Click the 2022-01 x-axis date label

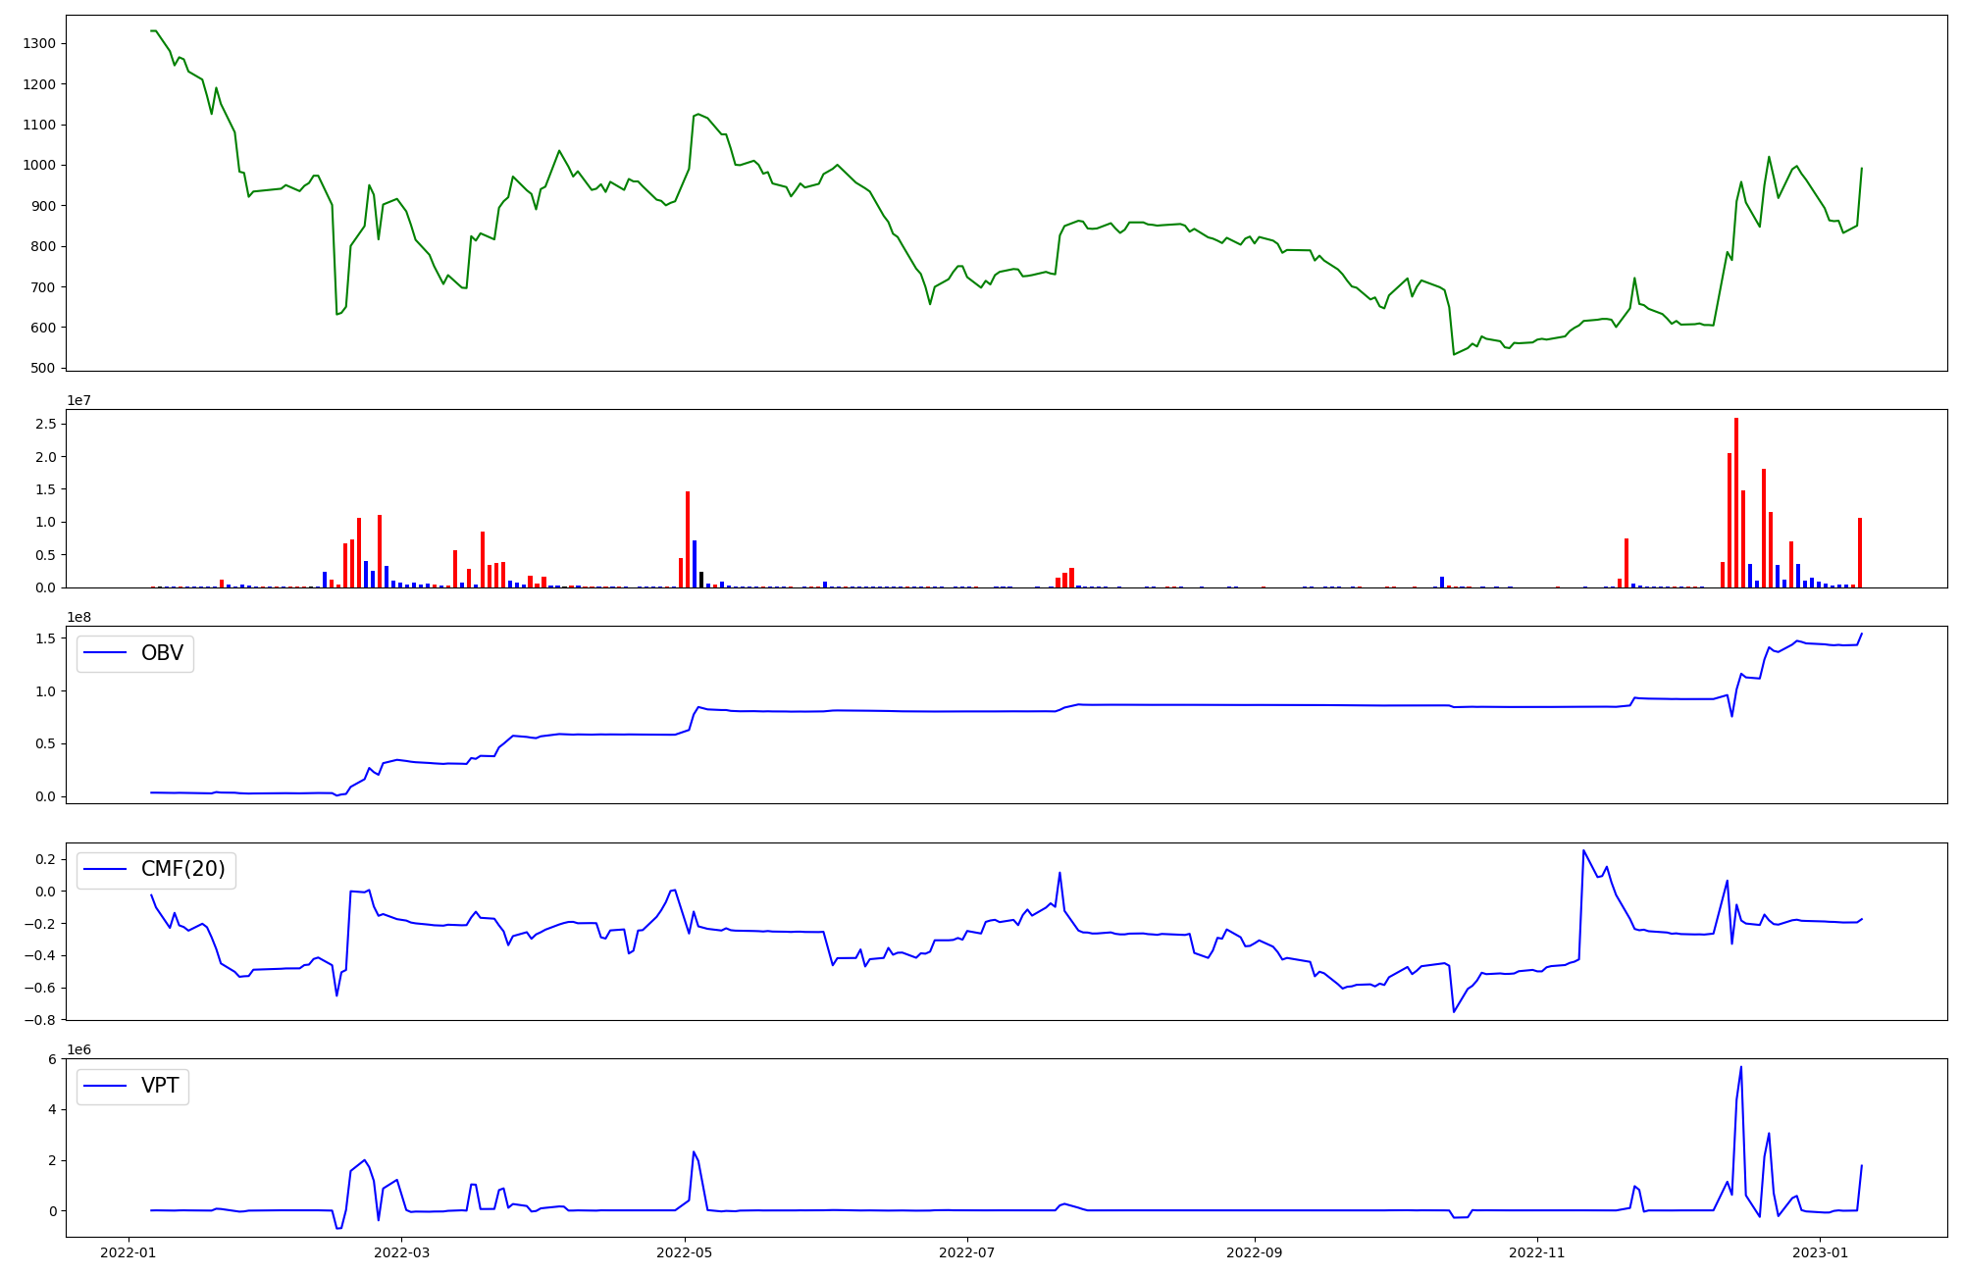129,1252
